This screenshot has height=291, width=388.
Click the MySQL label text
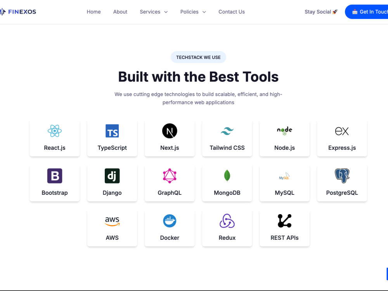point(284,193)
